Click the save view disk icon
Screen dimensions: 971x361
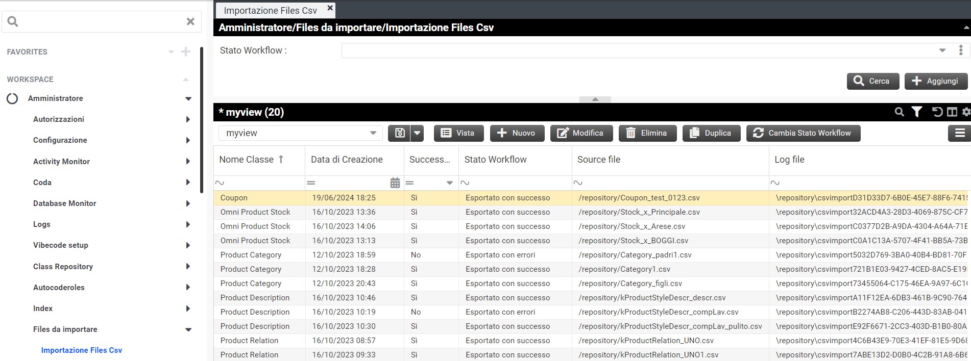click(400, 133)
